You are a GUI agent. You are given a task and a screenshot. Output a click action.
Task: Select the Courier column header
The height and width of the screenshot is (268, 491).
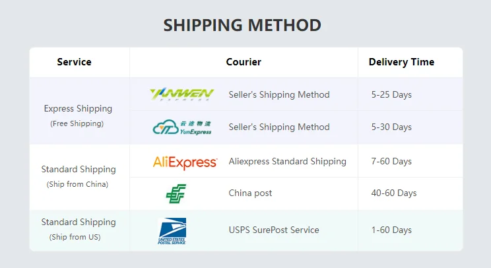click(244, 62)
